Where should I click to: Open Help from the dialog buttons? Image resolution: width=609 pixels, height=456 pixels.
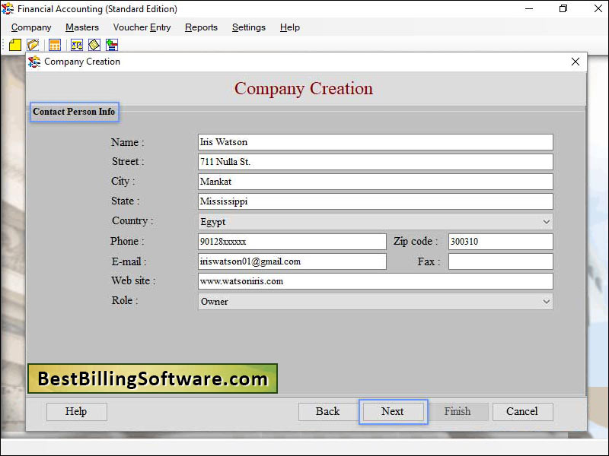[76, 411]
